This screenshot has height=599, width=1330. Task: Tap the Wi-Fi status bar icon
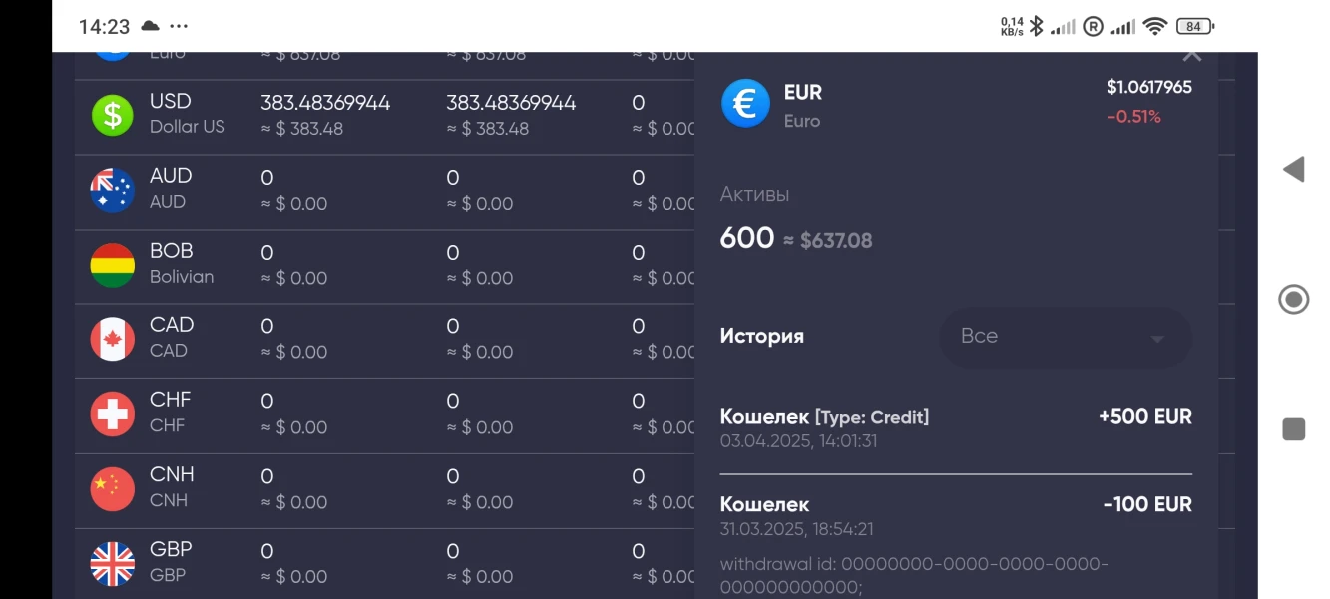point(1155,27)
